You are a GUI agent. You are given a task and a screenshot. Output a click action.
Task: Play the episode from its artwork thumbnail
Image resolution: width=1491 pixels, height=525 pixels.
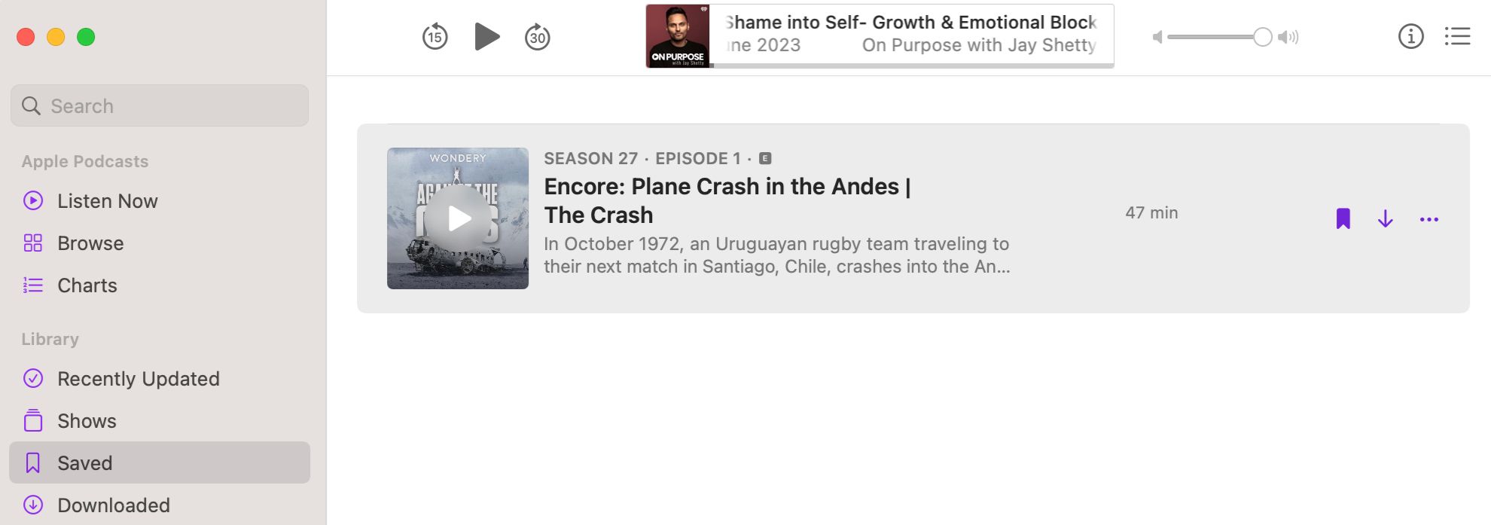pyautogui.click(x=457, y=218)
